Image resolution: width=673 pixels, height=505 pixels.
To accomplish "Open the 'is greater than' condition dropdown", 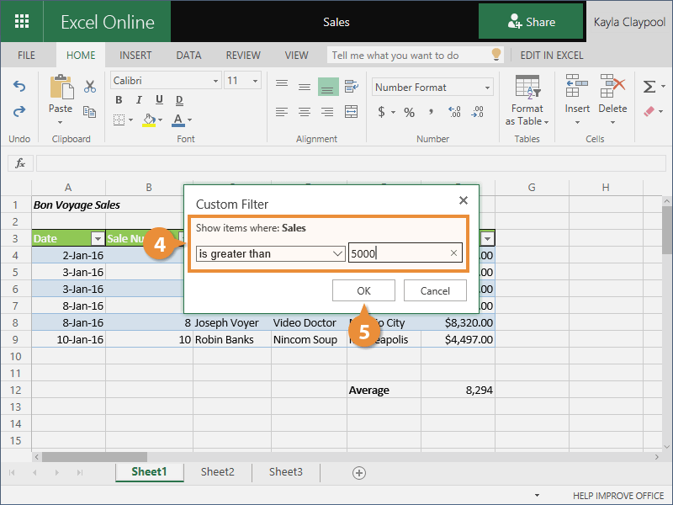I will (269, 253).
